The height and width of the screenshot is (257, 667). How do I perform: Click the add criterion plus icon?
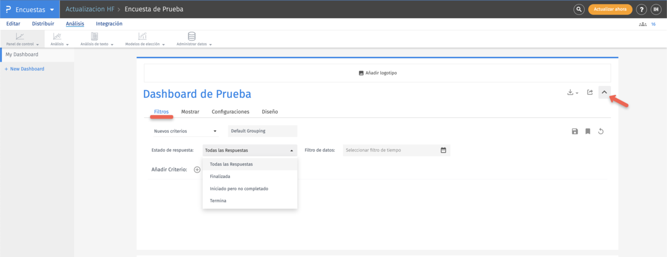[x=197, y=169]
